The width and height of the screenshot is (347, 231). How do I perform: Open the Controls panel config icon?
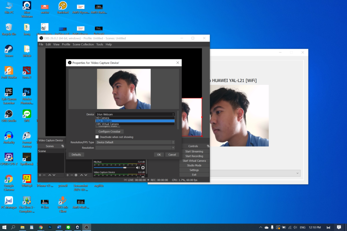[208, 146]
